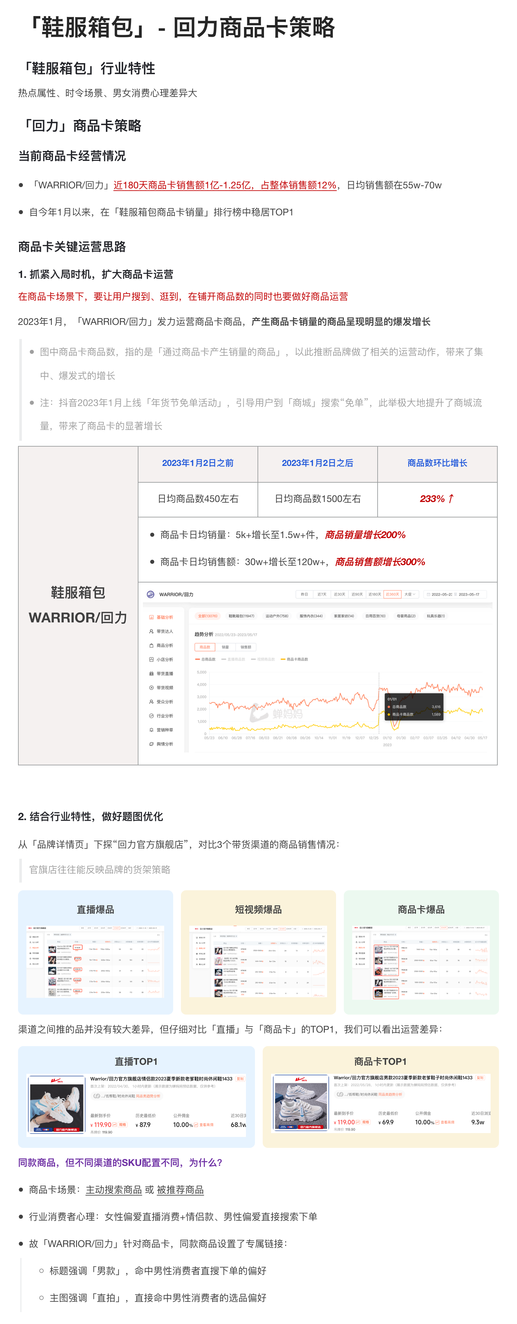Click the red 233% growth value
This screenshot has width=517, height=1324.
(x=437, y=498)
